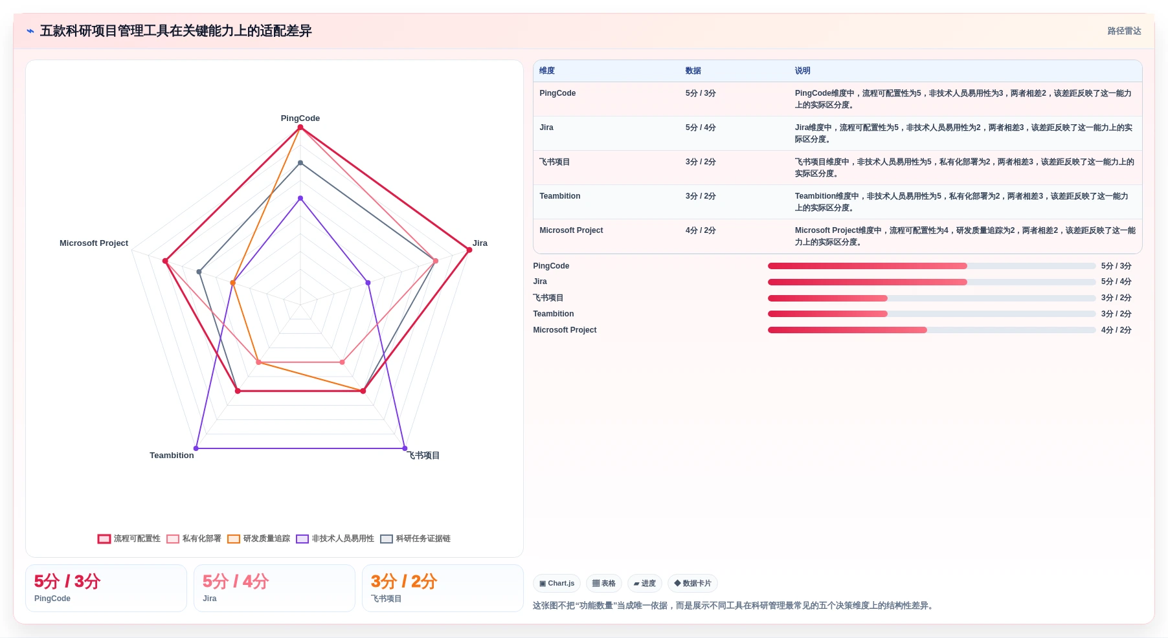
Task: Click the PingCode progress bar
Action: [x=932, y=266]
